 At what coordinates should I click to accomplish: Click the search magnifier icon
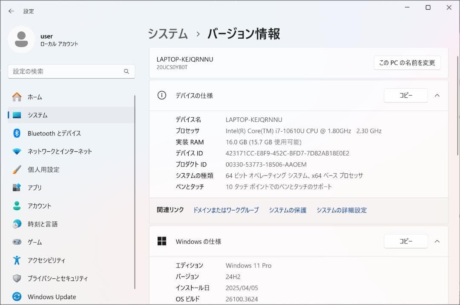coord(126,71)
